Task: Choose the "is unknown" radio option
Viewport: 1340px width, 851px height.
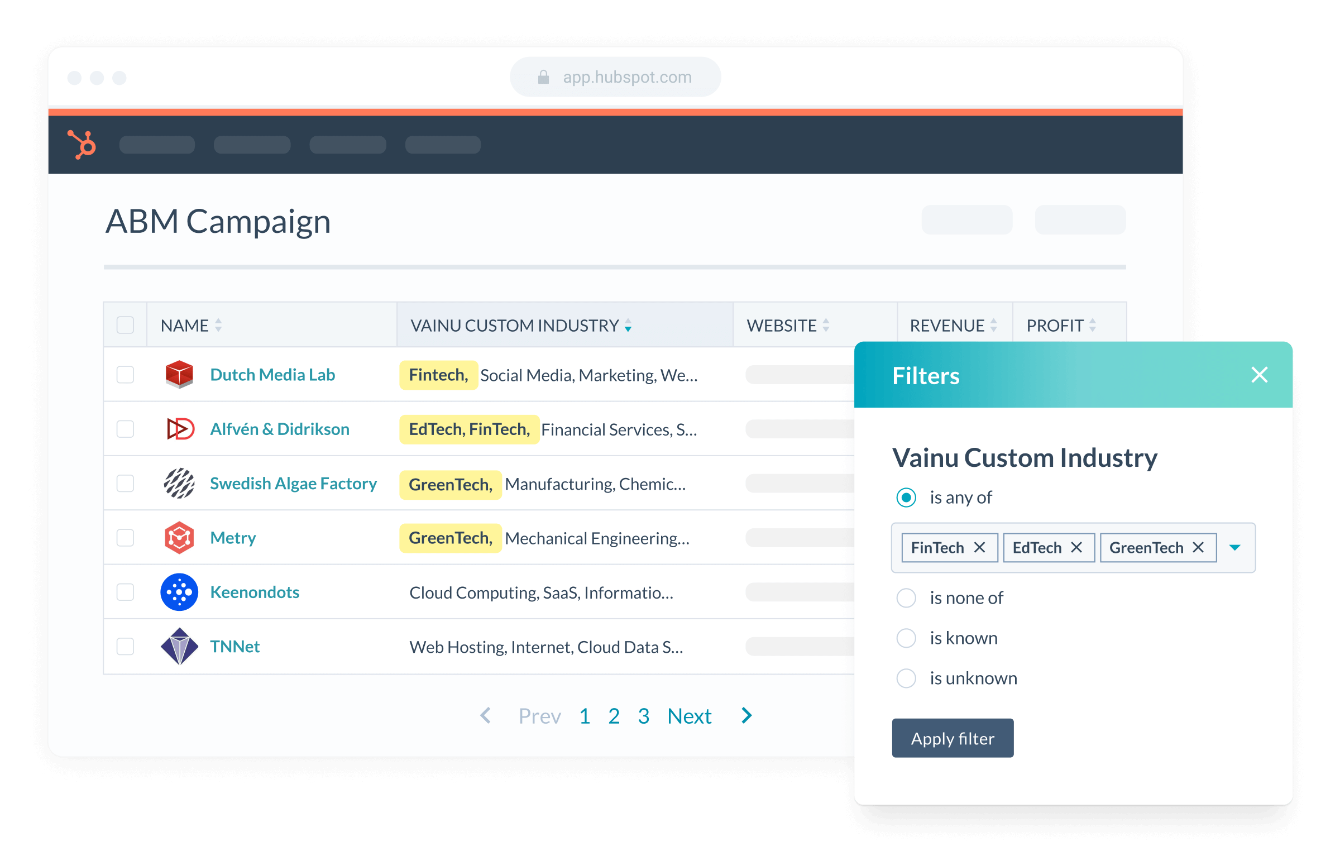Action: click(906, 678)
